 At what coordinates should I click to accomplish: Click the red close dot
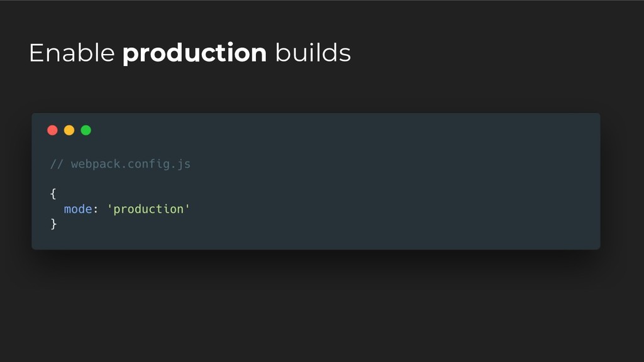tap(52, 130)
